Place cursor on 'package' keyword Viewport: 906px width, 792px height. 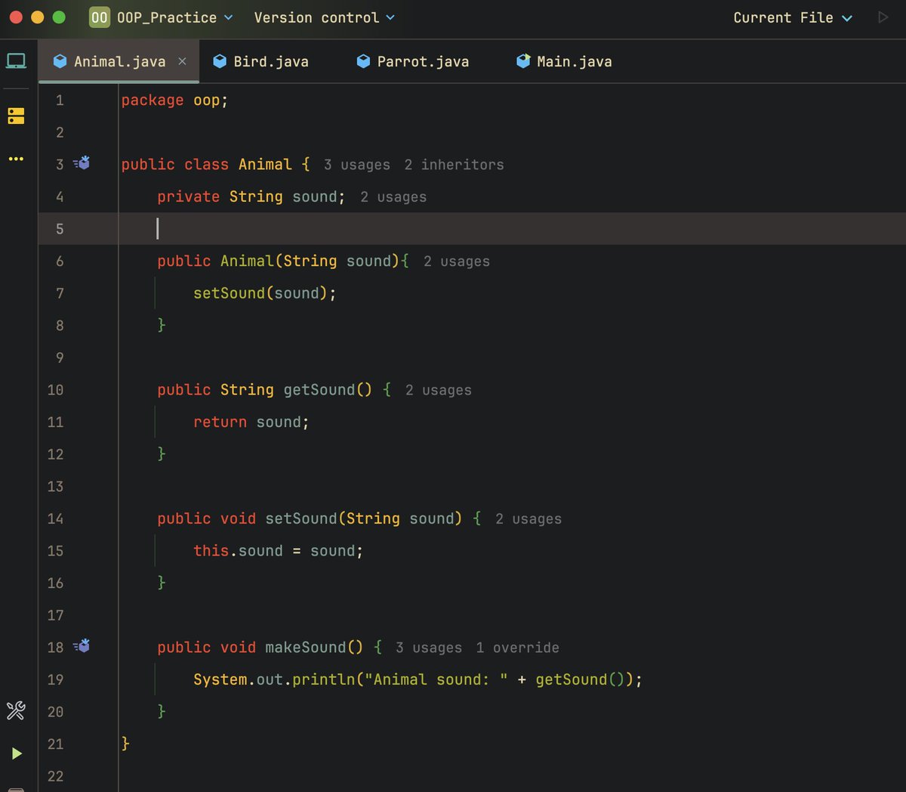(153, 101)
